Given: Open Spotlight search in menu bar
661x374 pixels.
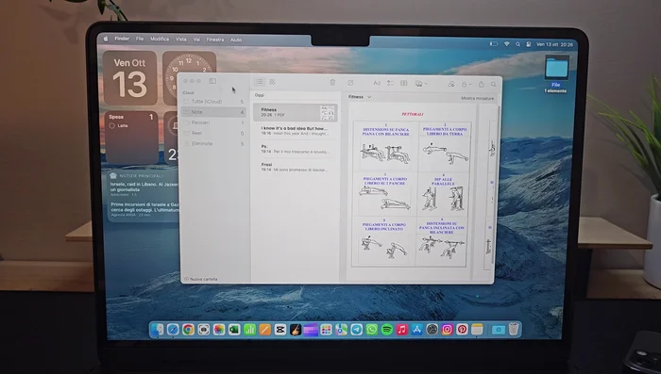Looking at the screenshot, I should click(517, 44).
